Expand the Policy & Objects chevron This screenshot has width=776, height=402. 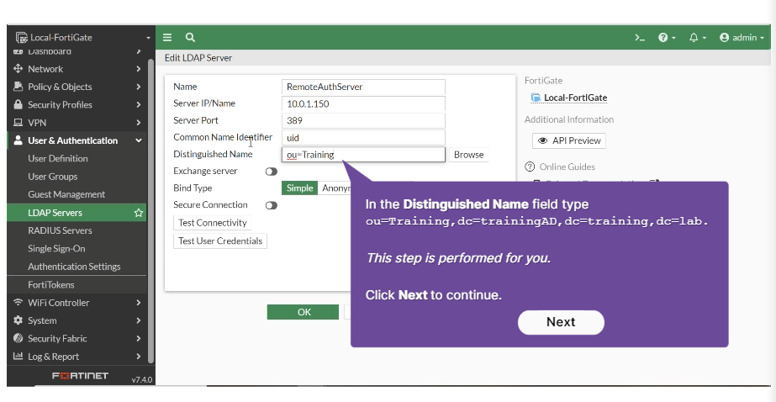tap(139, 87)
